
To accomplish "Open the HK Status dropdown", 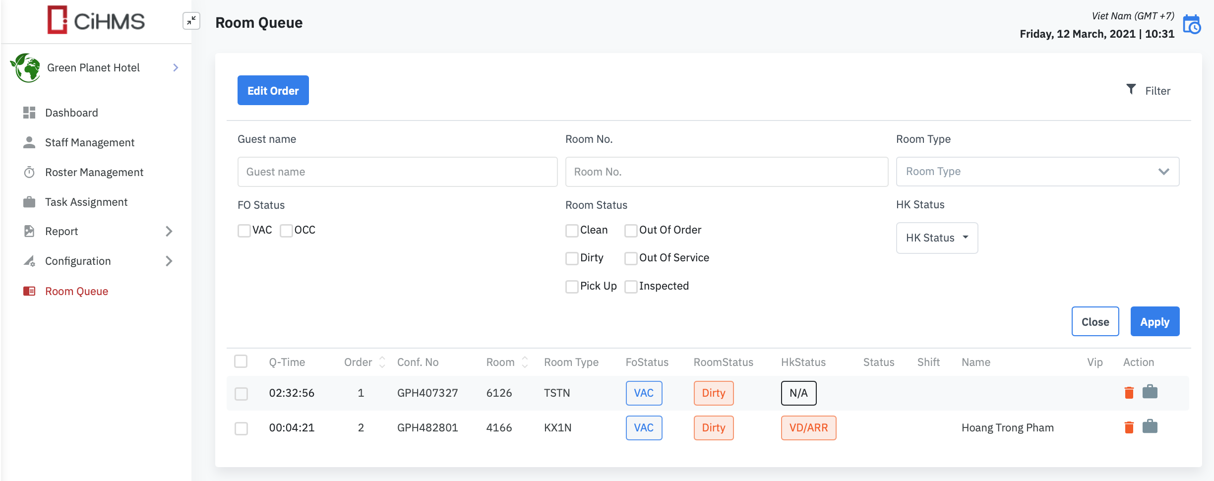I will point(936,238).
